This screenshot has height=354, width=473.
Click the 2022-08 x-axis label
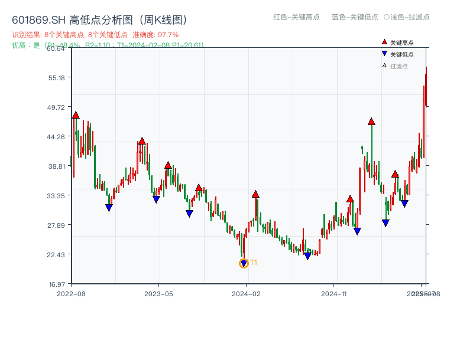(71, 294)
